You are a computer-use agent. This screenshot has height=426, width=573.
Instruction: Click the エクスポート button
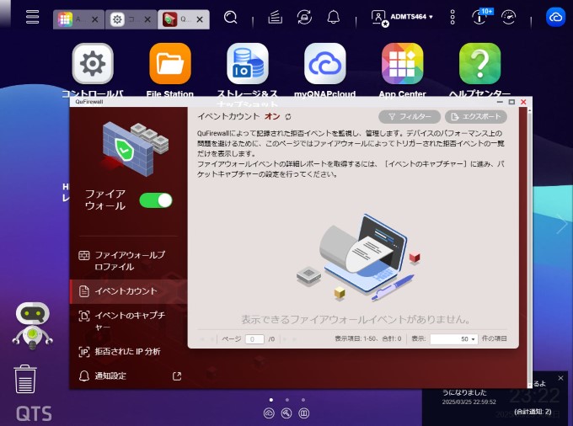[476, 116]
